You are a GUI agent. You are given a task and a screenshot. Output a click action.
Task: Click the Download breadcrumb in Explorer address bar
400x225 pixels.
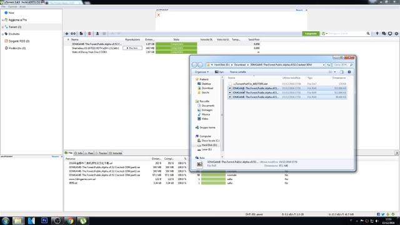(240, 65)
